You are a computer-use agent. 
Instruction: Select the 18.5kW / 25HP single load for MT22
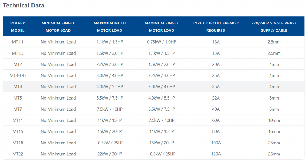click(x=162, y=154)
